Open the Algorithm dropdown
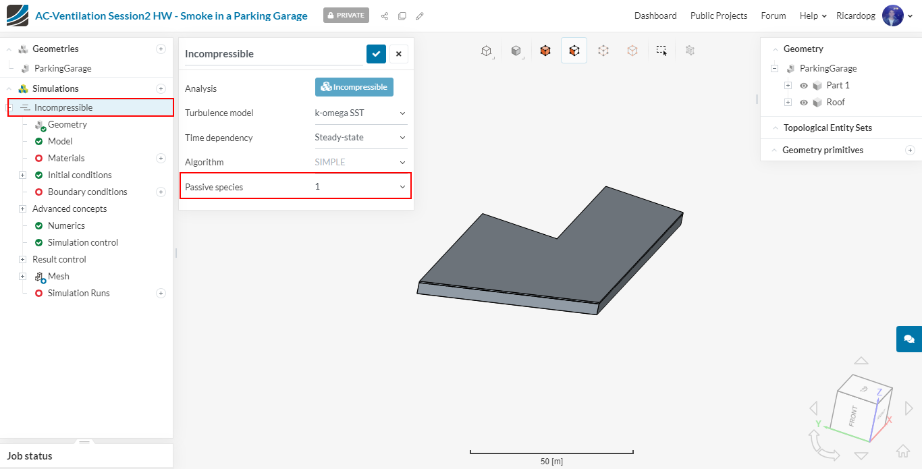The height and width of the screenshot is (469, 922). coord(361,162)
